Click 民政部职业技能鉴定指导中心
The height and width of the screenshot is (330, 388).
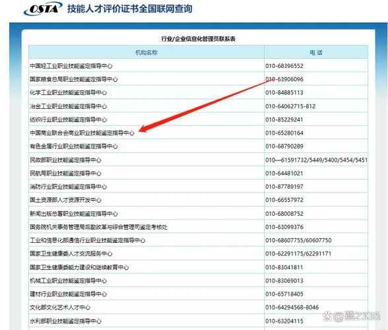click(x=65, y=160)
